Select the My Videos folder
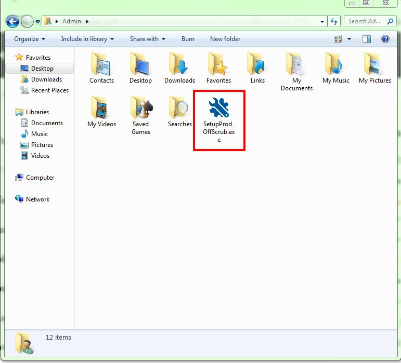 [101, 109]
